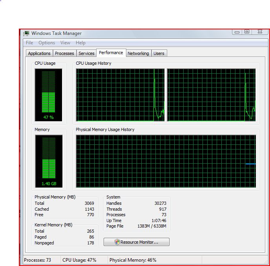Click the Paged value 86
The image size is (270, 266).
(91, 237)
